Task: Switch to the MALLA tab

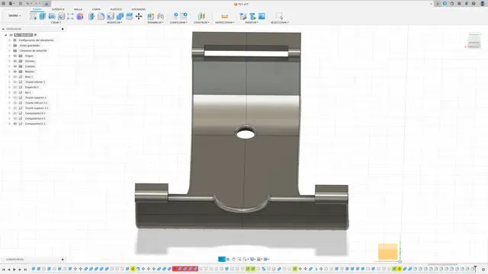Action: pyautogui.click(x=78, y=9)
